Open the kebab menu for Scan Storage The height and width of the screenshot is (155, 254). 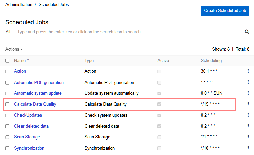pyautogui.click(x=248, y=137)
